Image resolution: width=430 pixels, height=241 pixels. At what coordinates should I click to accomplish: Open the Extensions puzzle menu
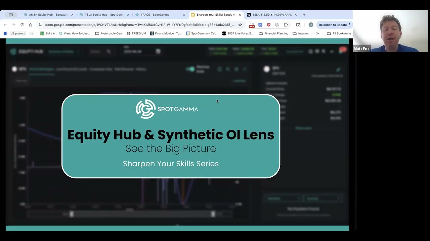coord(286,25)
